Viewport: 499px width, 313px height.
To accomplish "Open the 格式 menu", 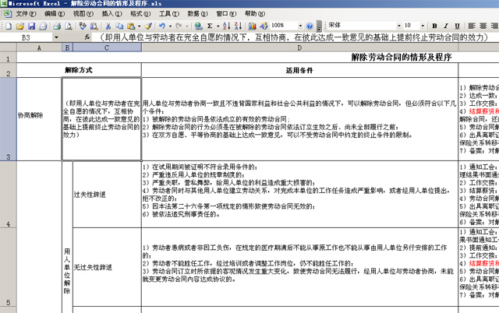I will point(140,14).
